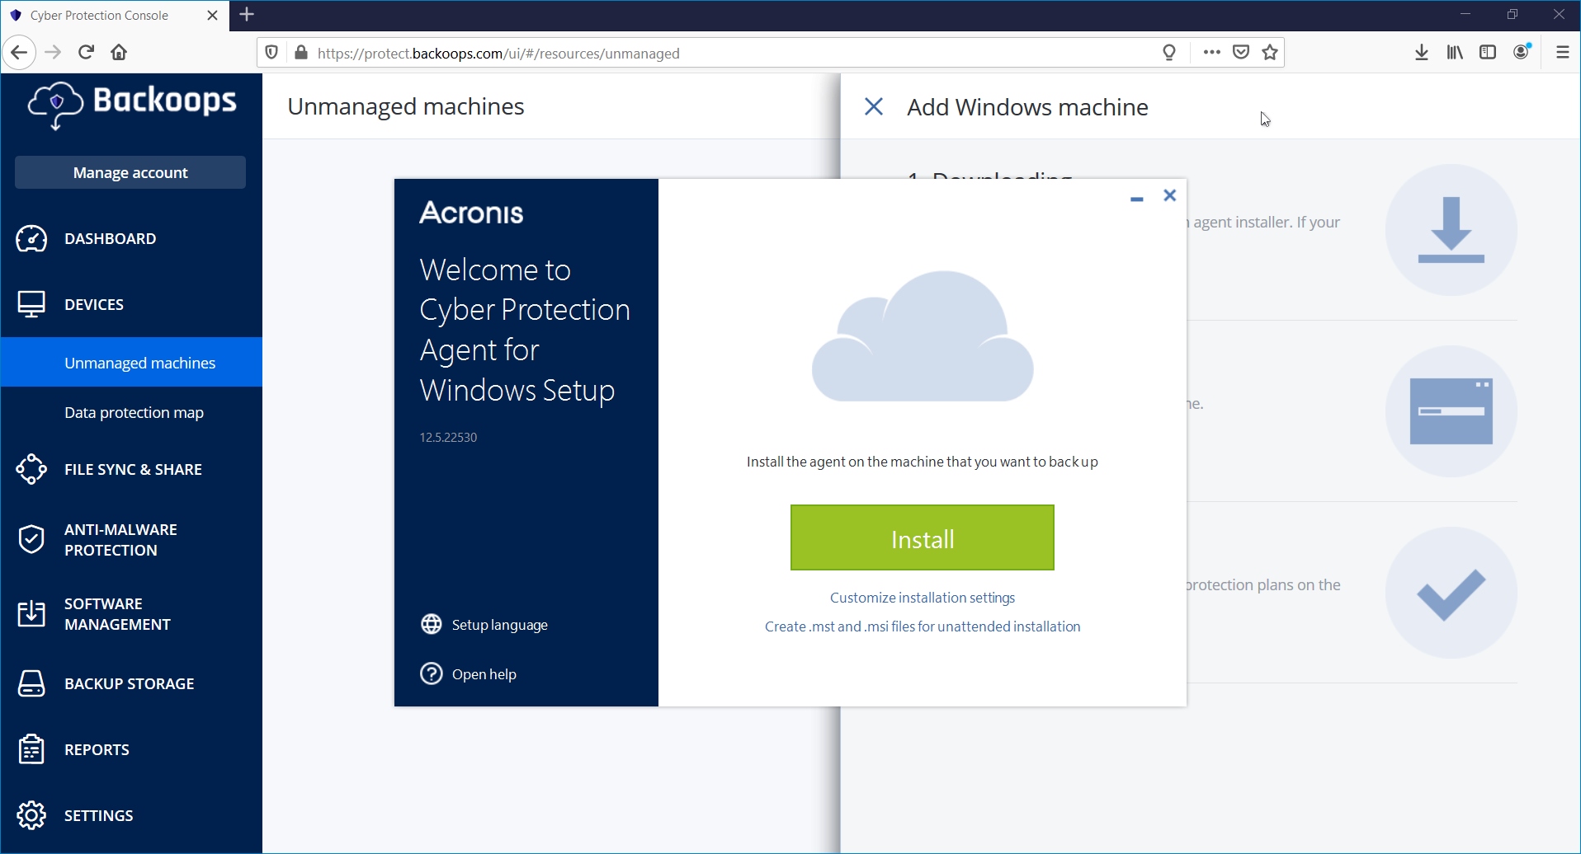Select Unmanaged machines in sidebar

click(x=131, y=362)
